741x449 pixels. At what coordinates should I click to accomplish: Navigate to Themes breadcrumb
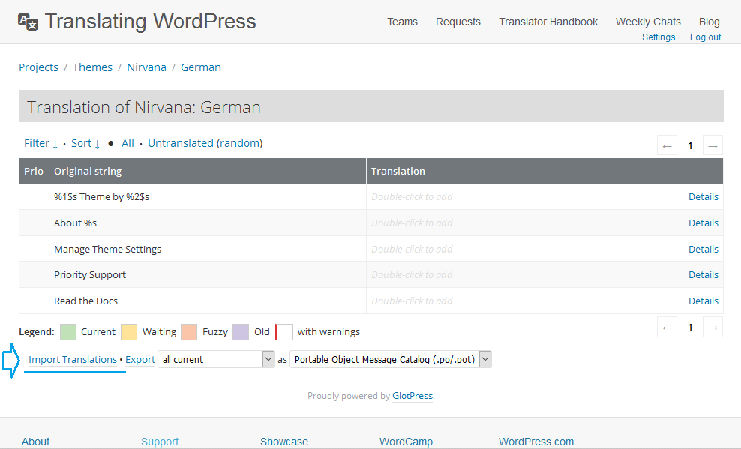(93, 67)
